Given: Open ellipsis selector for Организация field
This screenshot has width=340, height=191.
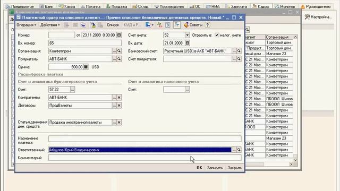Looking at the screenshot, I should [114, 51].
